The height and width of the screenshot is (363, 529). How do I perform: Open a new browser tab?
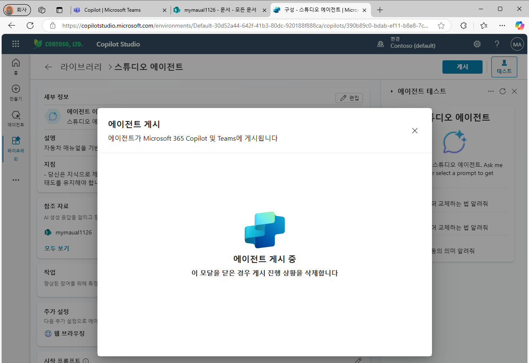(380, 10)
